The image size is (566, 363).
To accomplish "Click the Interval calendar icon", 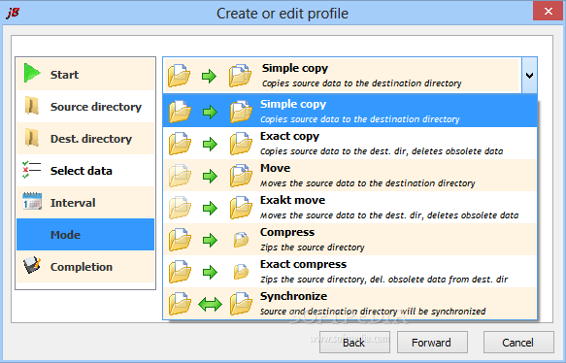I will pos(32,201).
